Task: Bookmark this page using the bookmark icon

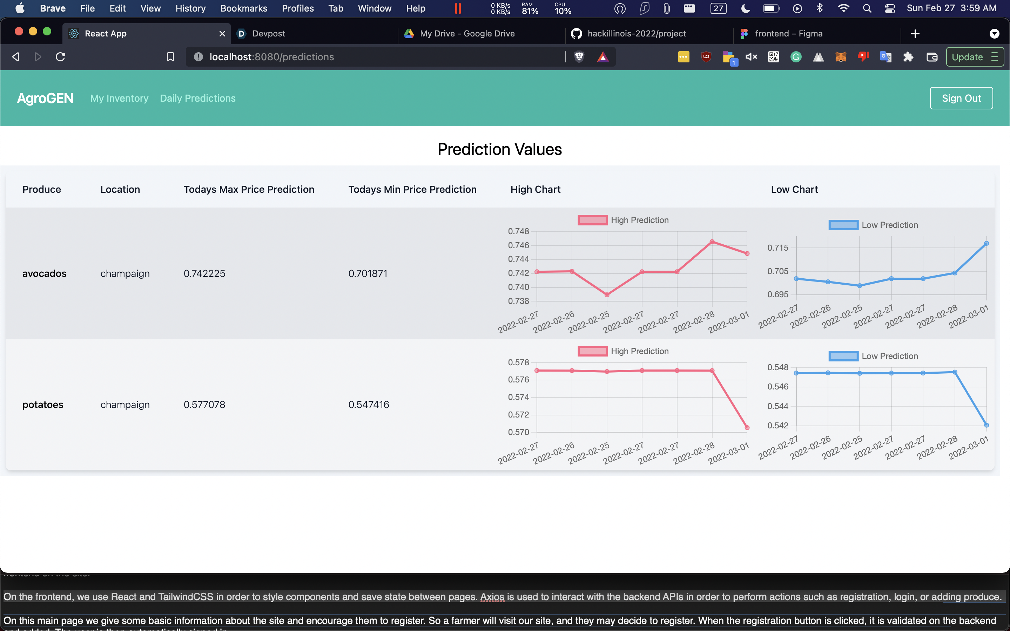Action: point(170,57)
